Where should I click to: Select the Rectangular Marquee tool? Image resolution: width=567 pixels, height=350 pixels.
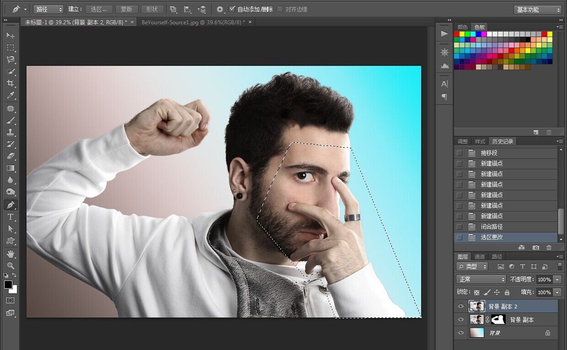[x=11, y=48]
